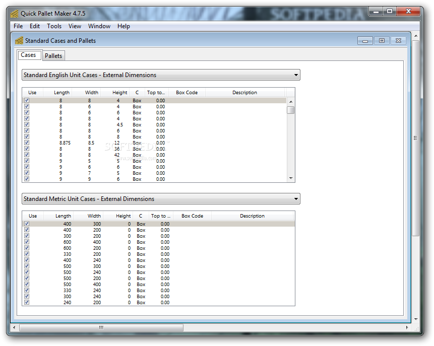Click the Standard Cases and Pallets window icon
The image size is (434, 346).
tap(19, 41)
